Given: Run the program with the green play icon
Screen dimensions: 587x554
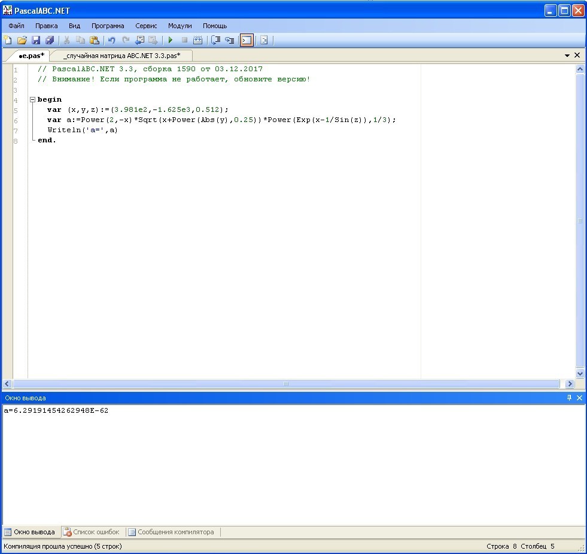Looking at the screenshot, I should tap(171, 40).
